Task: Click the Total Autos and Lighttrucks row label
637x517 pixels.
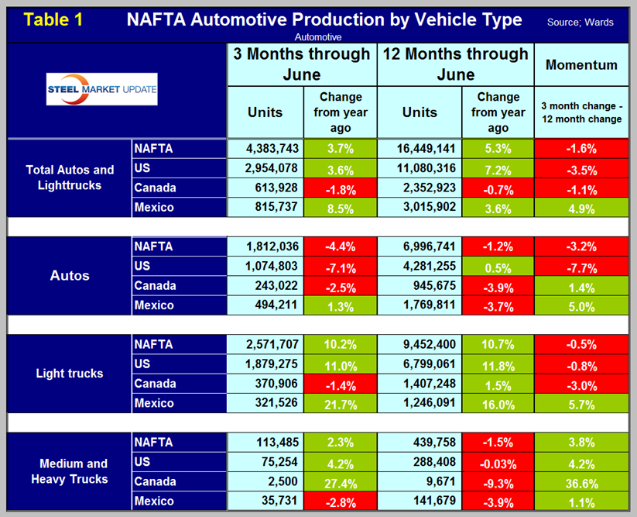Action: [x=70, y=178]
